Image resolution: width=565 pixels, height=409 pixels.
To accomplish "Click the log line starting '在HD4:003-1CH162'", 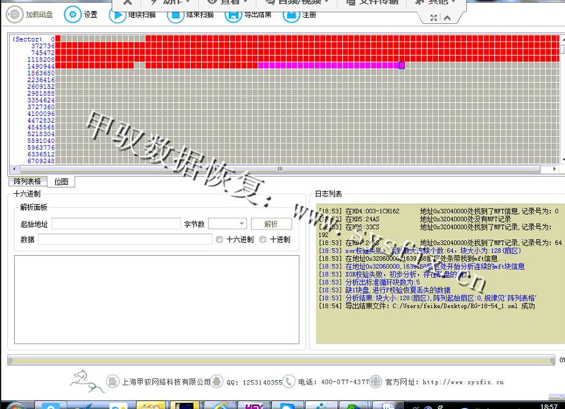I will click(x=439, y=212).
